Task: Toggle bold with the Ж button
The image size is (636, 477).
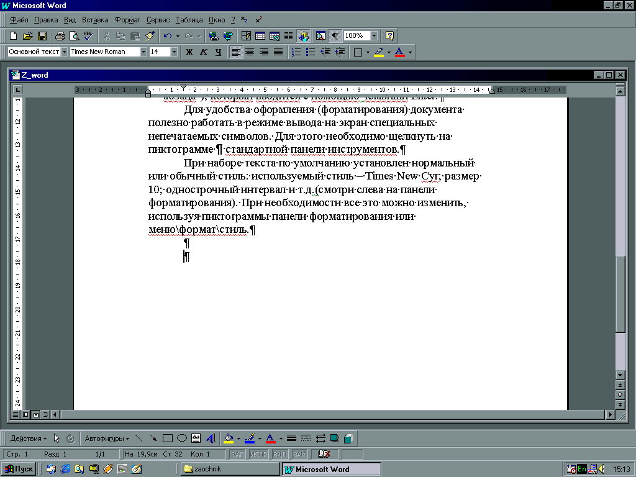Action: (x=189, y=52)
